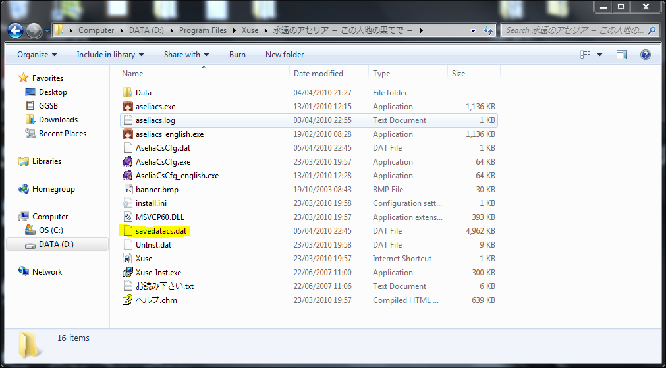The width and height of the screenshot is (666, 368).
Task: Click the aseliacs.exe application icon
Action: (128, 107)
